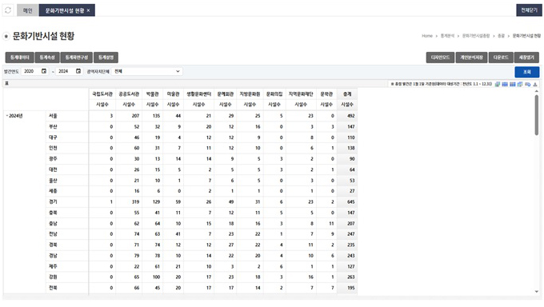Viewport: 544px width, 307px height.
Task: Close the 문화기반시설 현황 tab
Action: [x=89, y=10]
